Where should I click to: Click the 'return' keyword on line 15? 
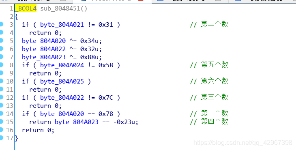point(40,122)
